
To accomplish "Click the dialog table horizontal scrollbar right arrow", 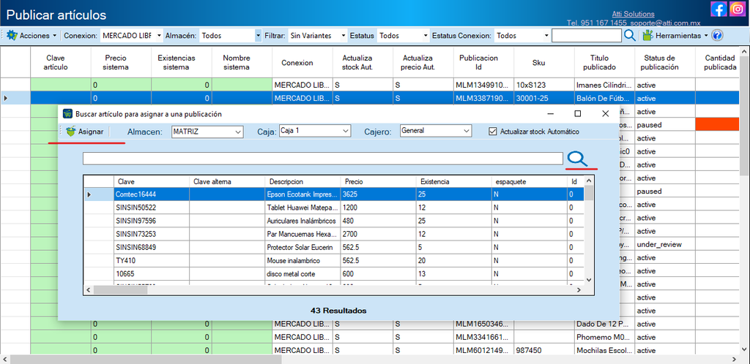I will click(579, 289).
